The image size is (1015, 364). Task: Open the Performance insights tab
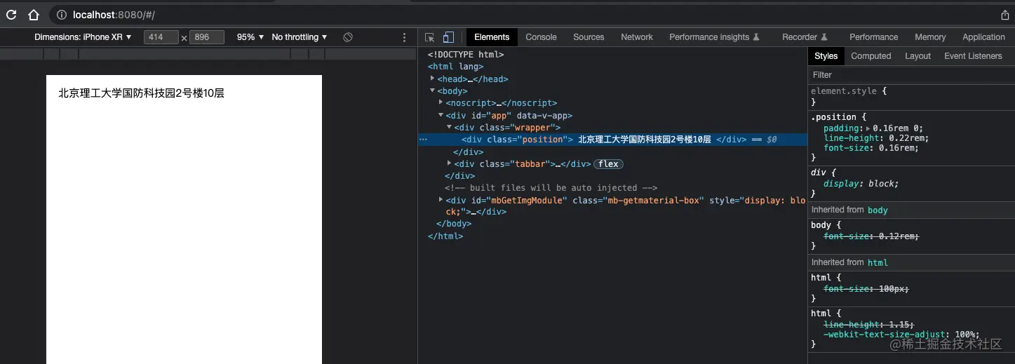click(714, 37)
